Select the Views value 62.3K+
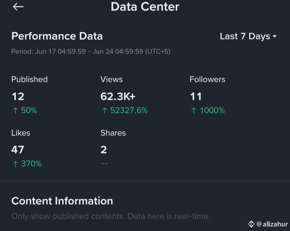 tap(118, 96)
